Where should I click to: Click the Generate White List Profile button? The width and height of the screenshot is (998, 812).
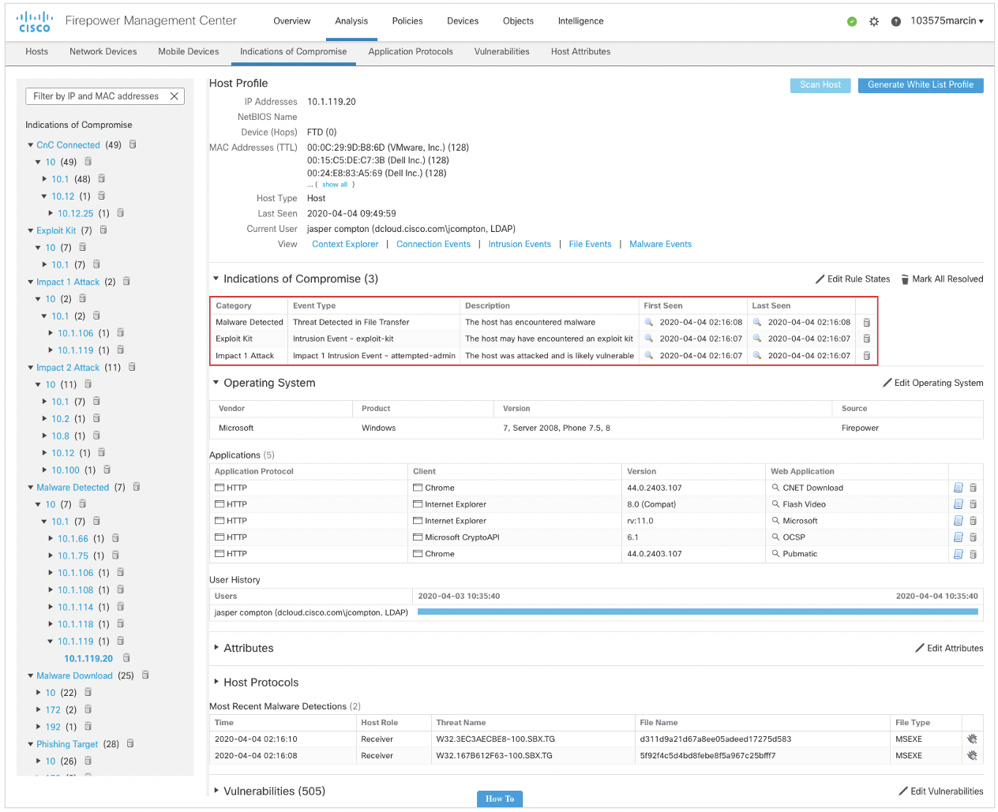pyautogui.click(x=920, y=85)
